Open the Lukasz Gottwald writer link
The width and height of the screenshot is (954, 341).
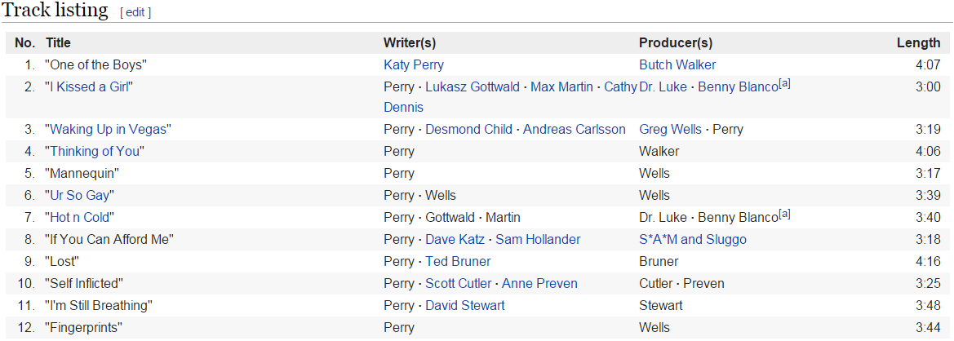pyautogui.click(x=473, y=87)
